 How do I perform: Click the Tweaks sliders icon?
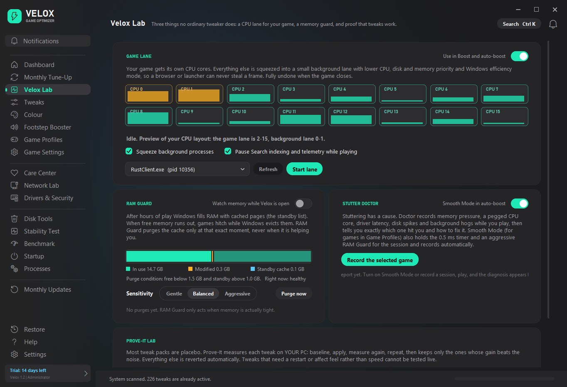15,102
